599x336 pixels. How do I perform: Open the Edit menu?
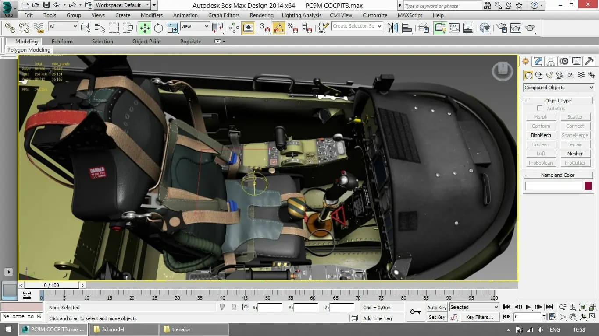pyautogui.click(x=29, y=15)
